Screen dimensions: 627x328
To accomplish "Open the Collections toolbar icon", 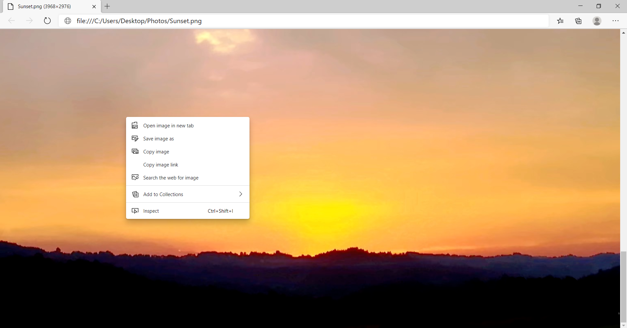I will click(578, 21).
